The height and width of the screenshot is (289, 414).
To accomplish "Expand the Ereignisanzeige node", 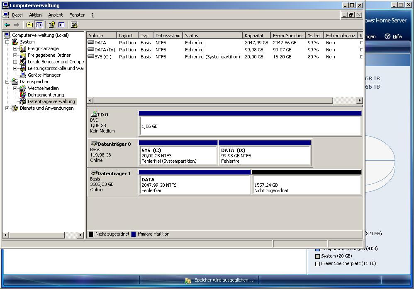I will (15, 48).
